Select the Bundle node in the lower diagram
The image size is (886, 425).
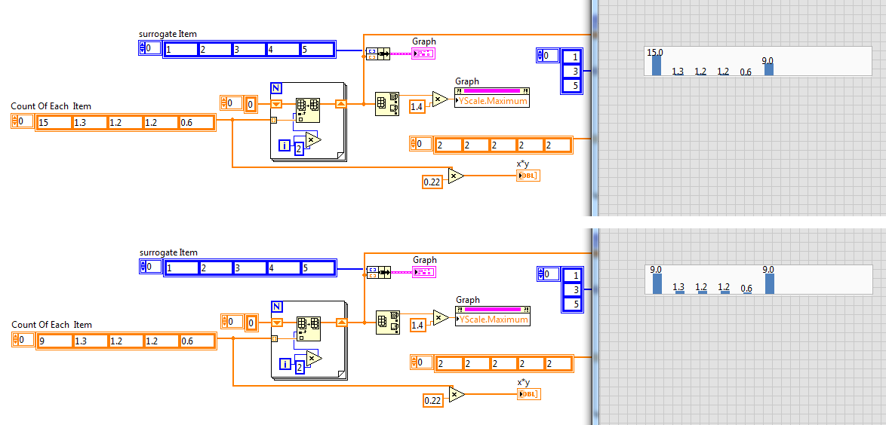379,273
